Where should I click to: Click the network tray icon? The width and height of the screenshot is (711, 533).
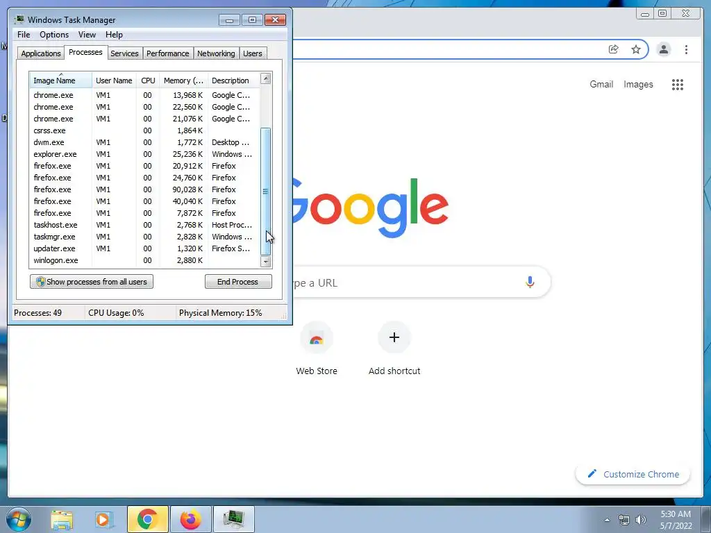point(624,520)
